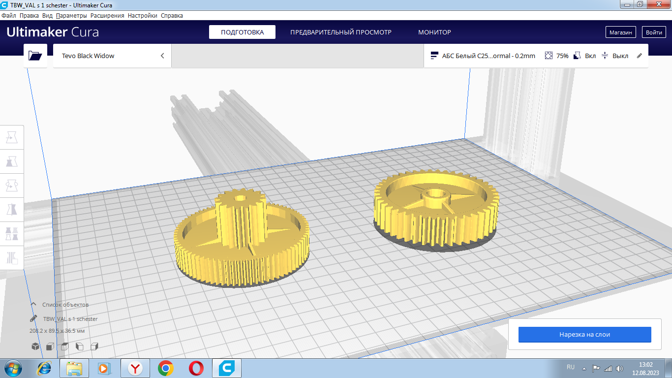
Task: Expand print settings via АБС Белый profile
Action: click(489, 56)
